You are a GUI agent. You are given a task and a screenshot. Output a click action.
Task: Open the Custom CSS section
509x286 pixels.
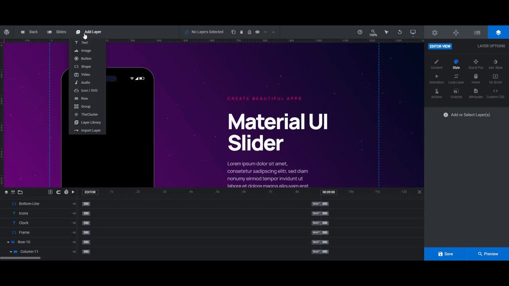[495, 94]
